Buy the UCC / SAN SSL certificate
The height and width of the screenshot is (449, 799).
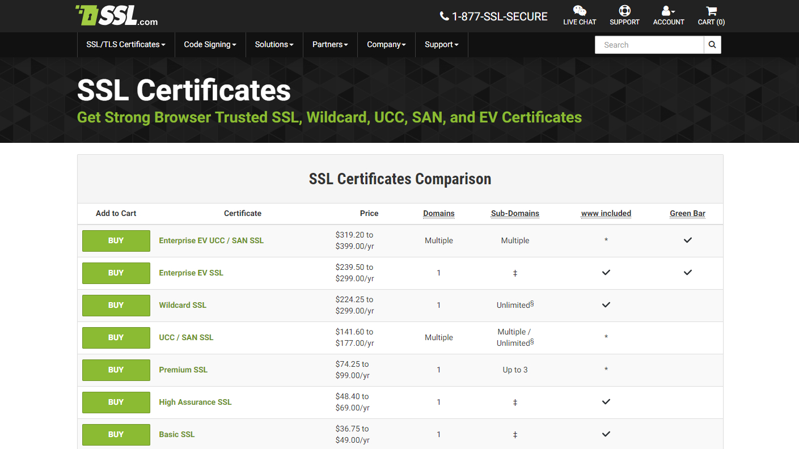[x=116, y=337]
